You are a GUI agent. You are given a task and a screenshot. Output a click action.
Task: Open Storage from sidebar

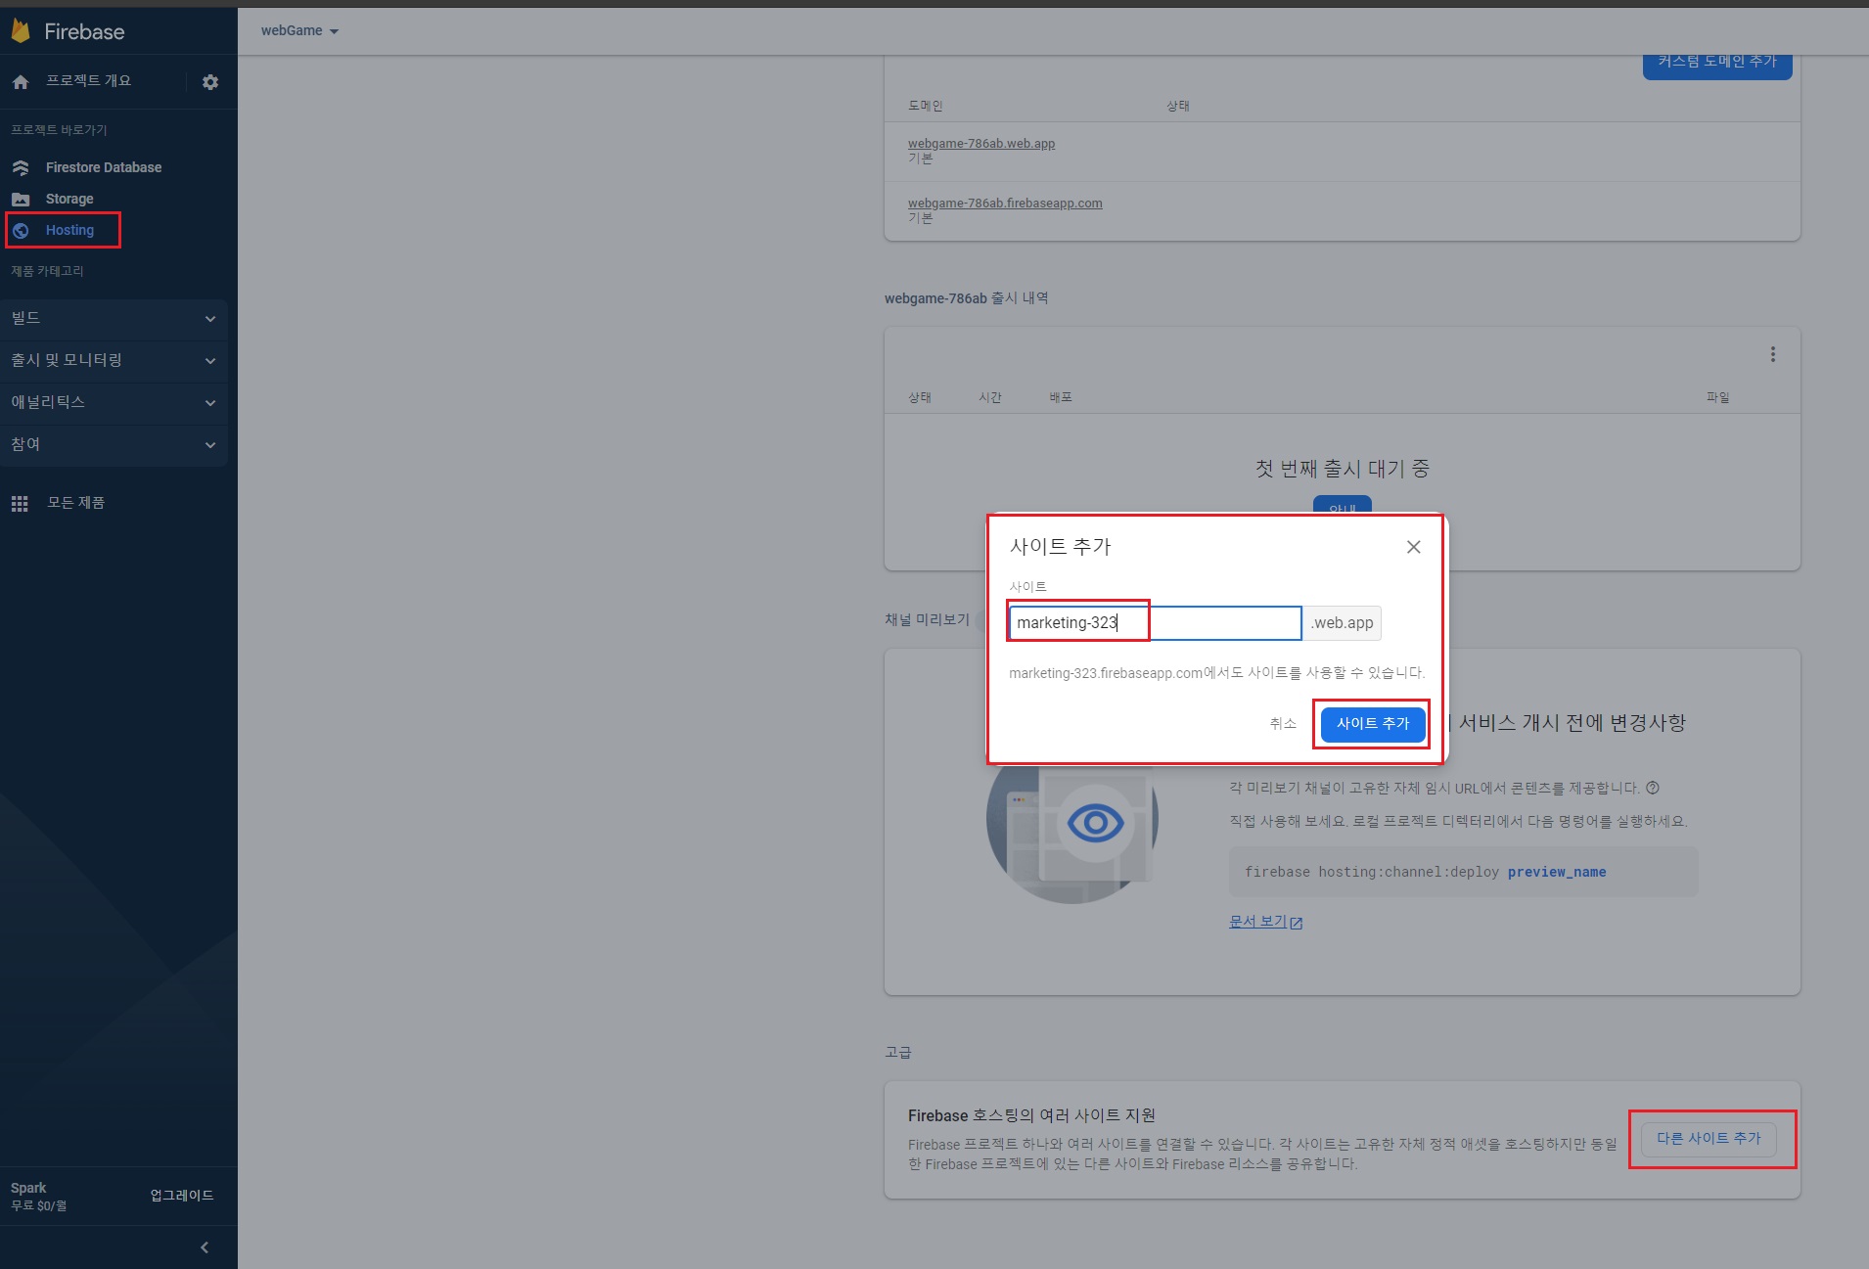69,199
